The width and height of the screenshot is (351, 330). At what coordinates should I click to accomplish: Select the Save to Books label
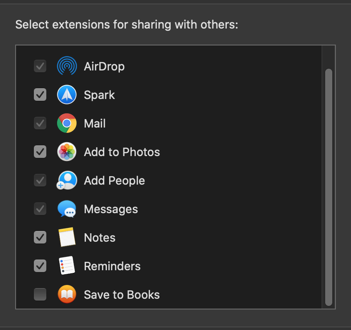point(122,295)
